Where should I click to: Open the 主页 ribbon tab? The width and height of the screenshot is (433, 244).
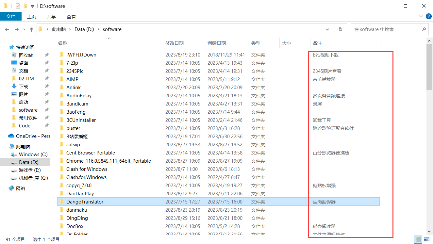tap(31, 17)
